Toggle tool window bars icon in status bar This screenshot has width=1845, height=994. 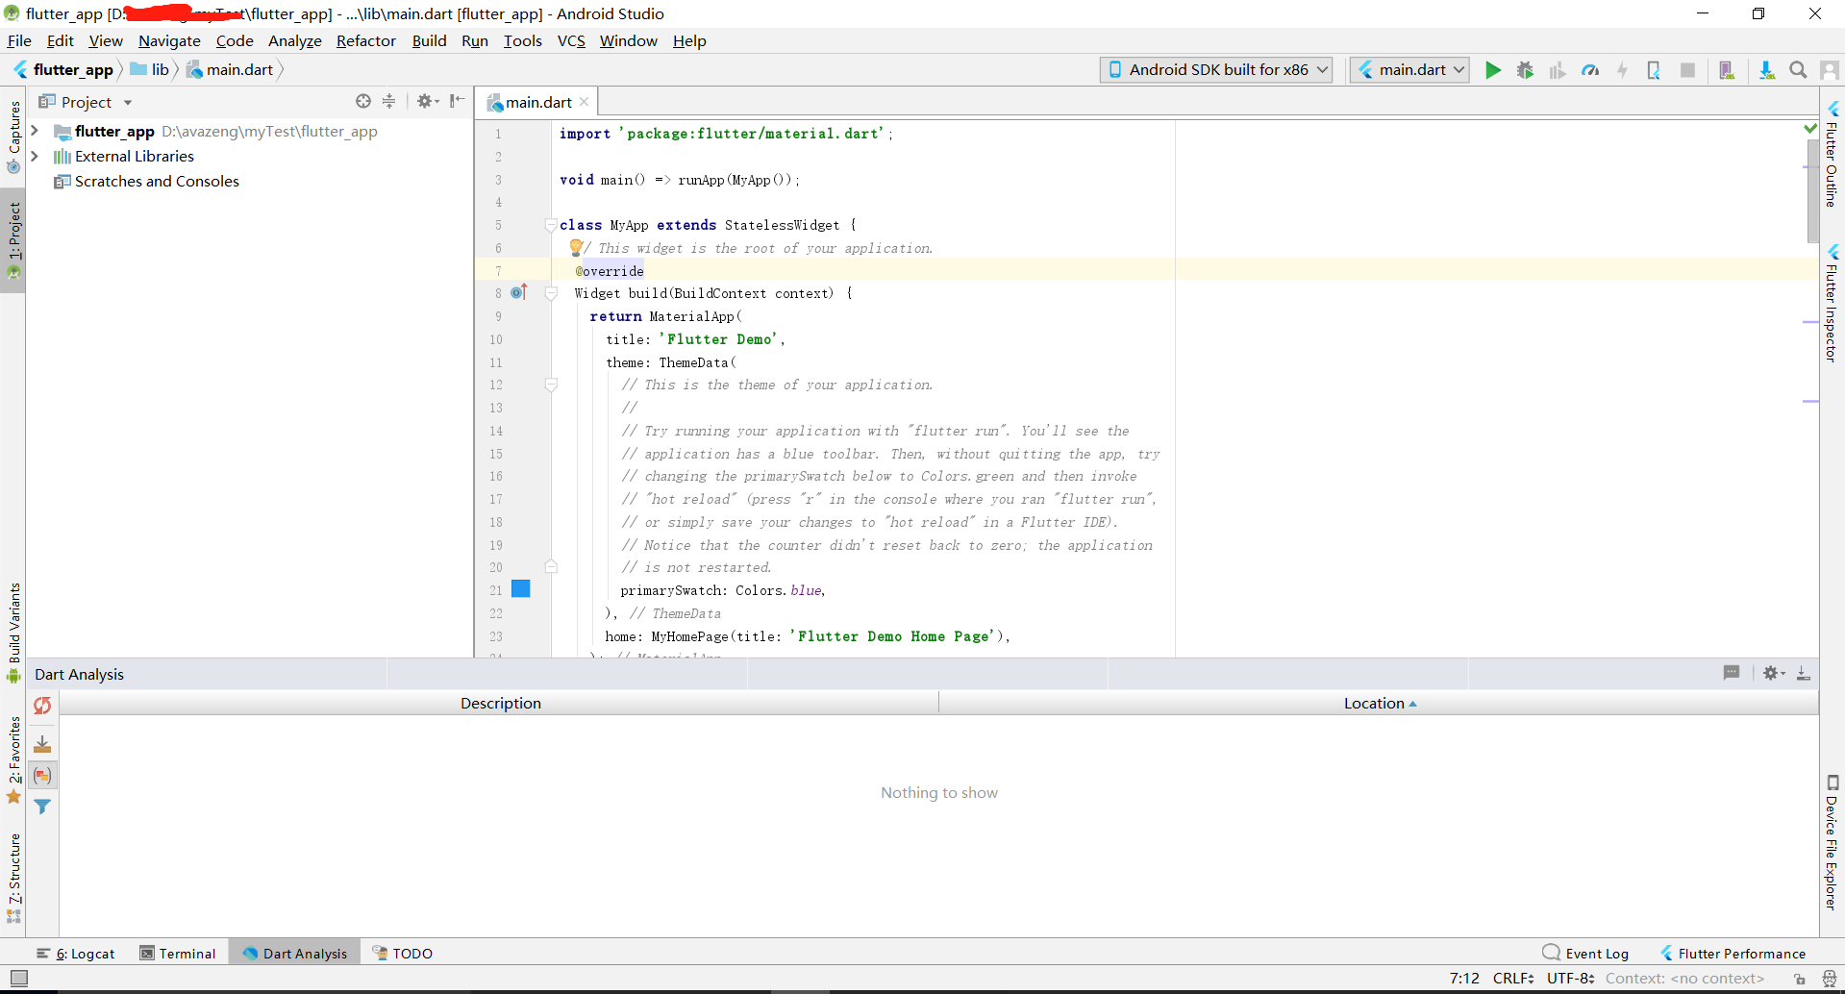(x=18, y=979)
